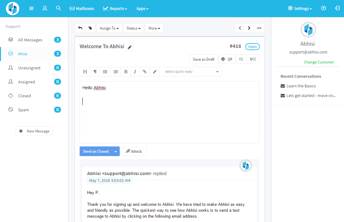
Task: Apply heading format with H icon
Action: 85,72
